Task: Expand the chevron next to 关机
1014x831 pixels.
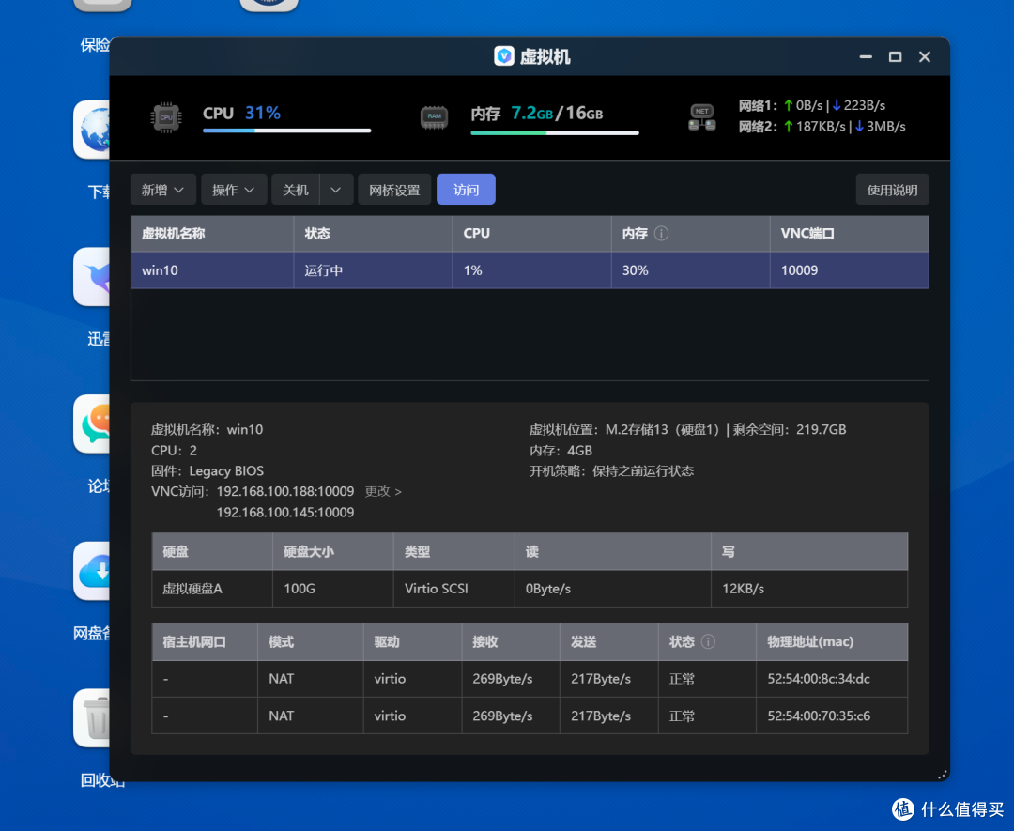Action: tap(338, 189)
